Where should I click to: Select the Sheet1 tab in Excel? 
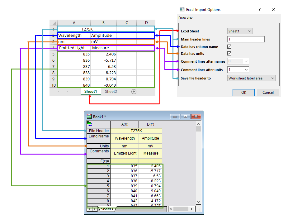91,92
